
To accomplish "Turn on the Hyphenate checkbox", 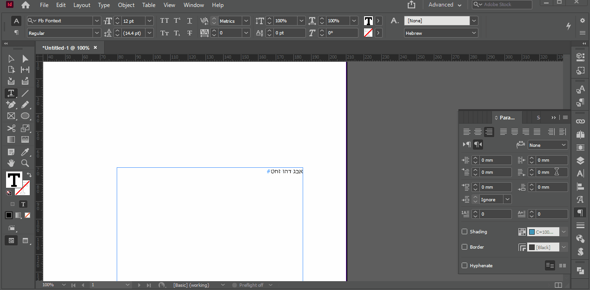I will [464, 265].
